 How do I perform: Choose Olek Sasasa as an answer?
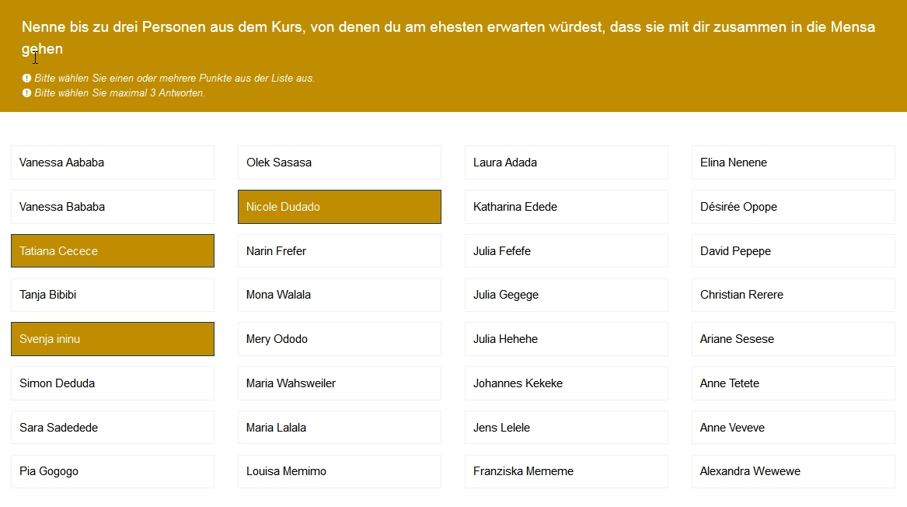click(x=340, y=163)
